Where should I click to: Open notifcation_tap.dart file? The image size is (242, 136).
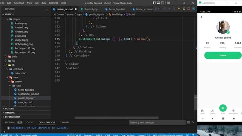(x=28, y=94)
